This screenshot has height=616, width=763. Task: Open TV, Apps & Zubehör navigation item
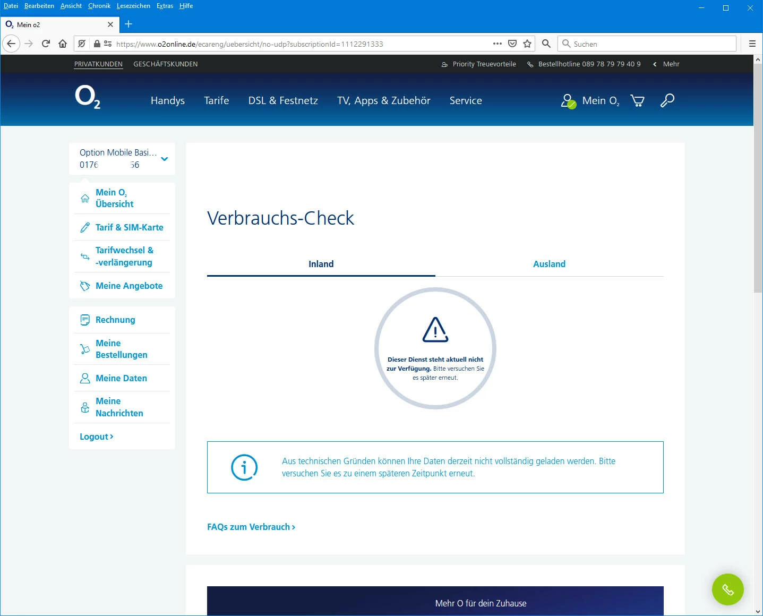click(x=384, y=100)
